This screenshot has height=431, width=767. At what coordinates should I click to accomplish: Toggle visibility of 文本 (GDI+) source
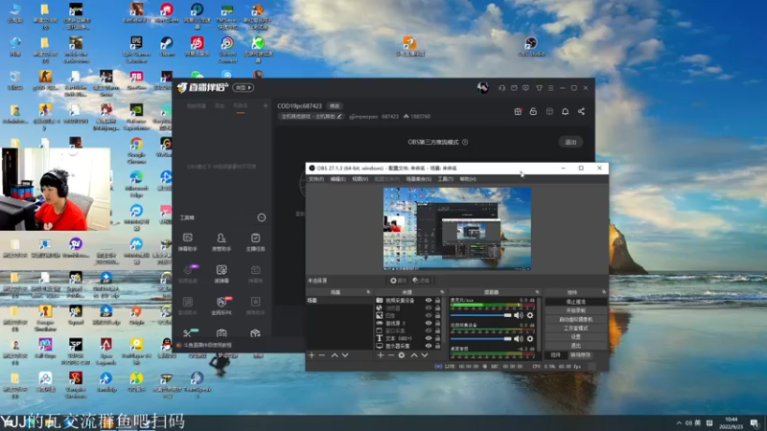point(429,338)
